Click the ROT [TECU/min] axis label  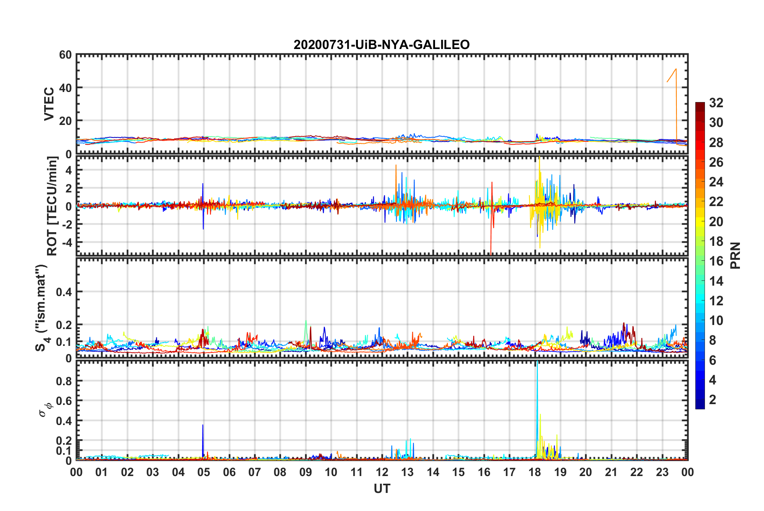point(52,206)
